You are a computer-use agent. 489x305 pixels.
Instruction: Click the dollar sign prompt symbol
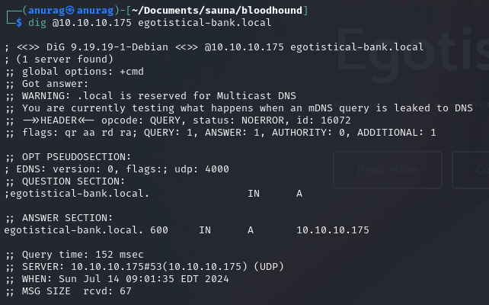tap(18, 22)
